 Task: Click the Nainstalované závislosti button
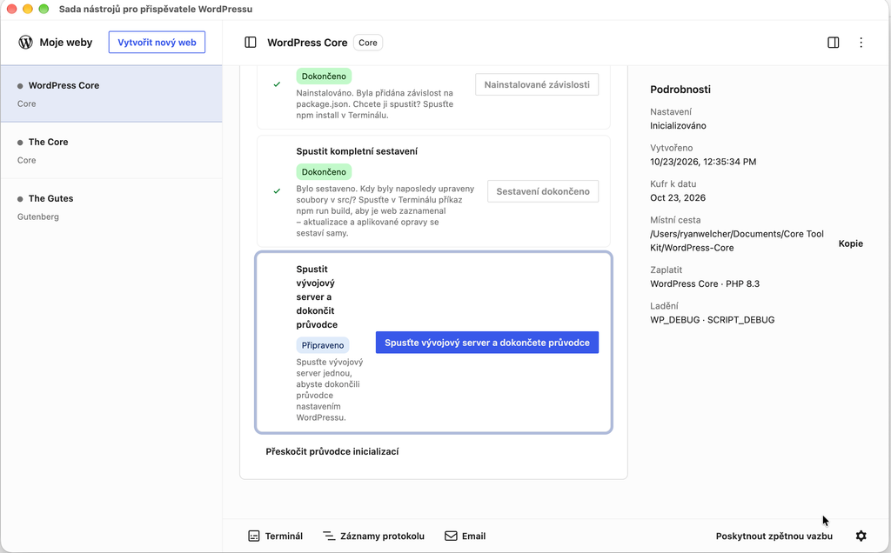537,84
